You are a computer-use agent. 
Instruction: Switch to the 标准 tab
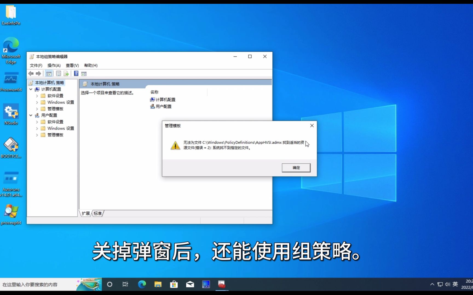[x=97, y=213]
